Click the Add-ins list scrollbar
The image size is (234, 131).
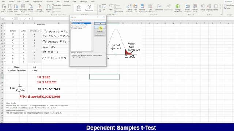click(92, 37)
